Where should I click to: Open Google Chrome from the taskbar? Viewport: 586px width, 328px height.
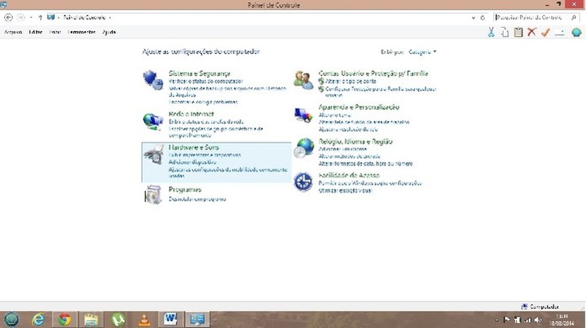tap(65, 320)
